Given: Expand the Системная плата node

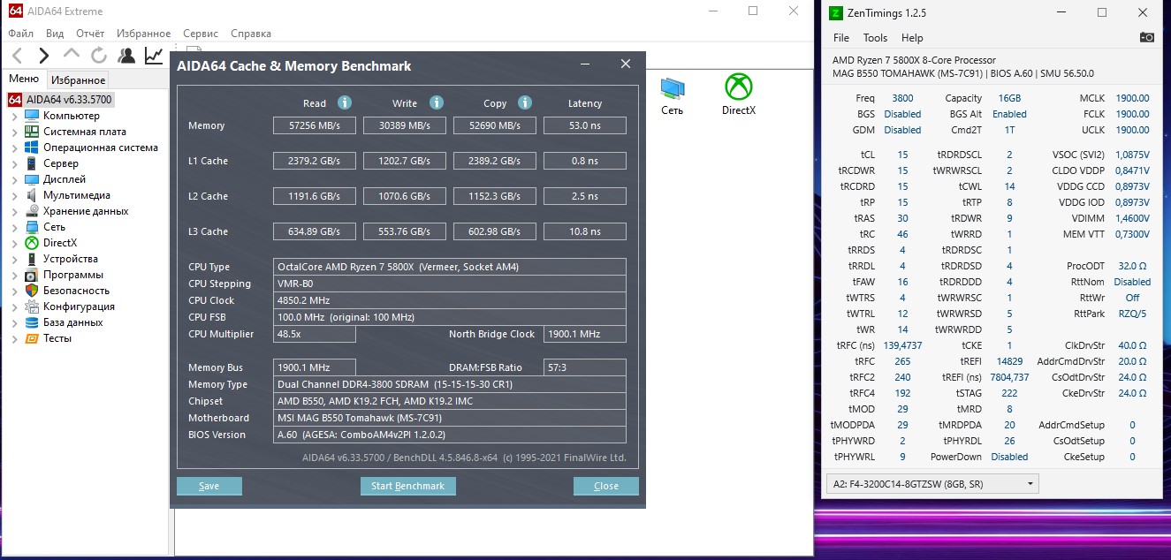Looking at the screenshot, I should coord(14,132).
